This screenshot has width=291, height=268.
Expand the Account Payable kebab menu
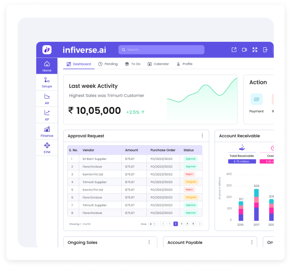(252, 242)
